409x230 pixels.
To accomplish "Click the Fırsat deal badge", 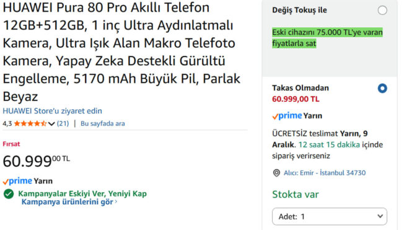I will (11, 144).
